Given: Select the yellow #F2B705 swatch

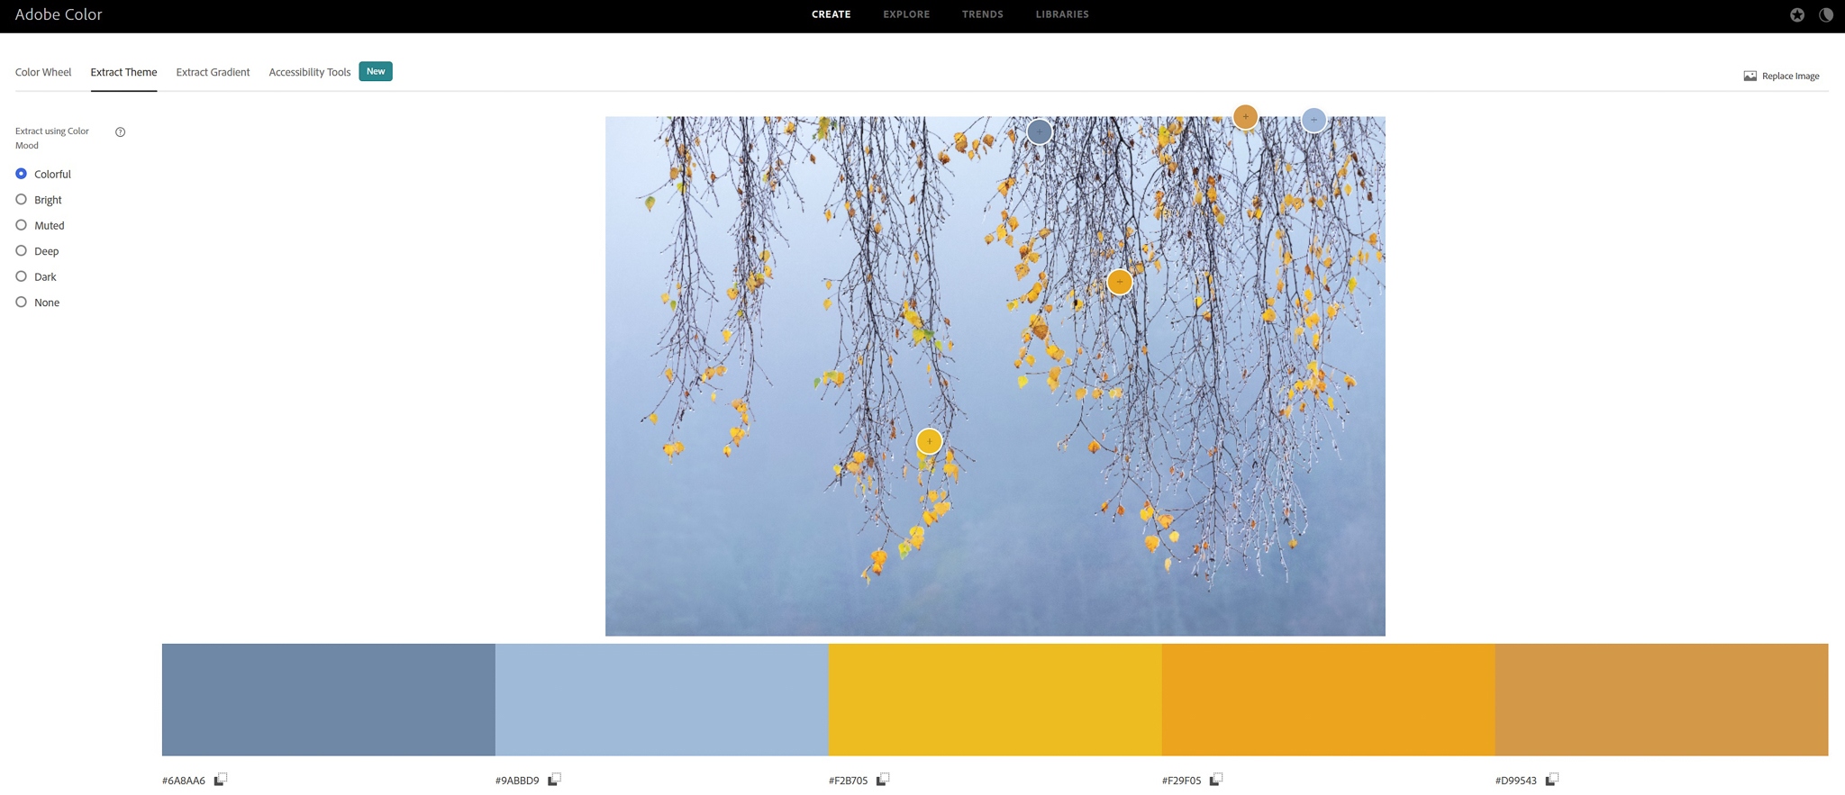Looking at the screenshot, I should (995, 700).
